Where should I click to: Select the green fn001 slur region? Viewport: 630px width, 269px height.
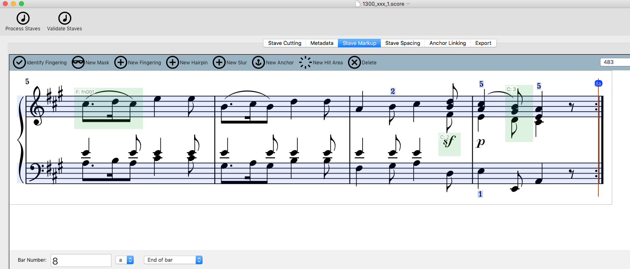coord(108,108)
